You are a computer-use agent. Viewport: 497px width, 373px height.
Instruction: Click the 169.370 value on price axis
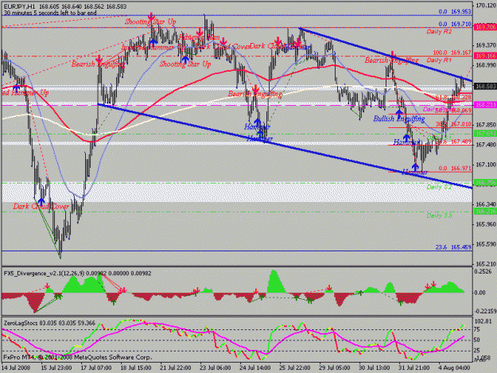point(485,45)
